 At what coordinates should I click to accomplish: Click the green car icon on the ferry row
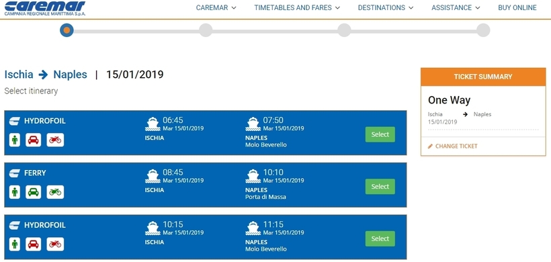coord(34,192)
